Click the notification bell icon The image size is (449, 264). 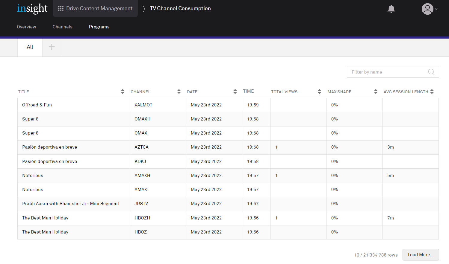coord(391,9)
